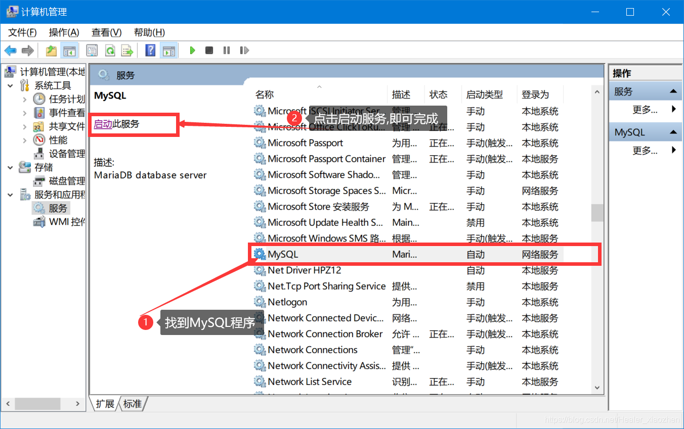This screenshot has height=429, width=684.
Task: Toggle the show/hide console tree button
Action: point(69,51)
